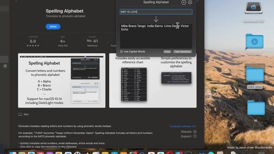Click the phonetic output text Mike Bravo Tango
Image resolution: width=274 pixels, height=154 pixels.
pos(133,26)
